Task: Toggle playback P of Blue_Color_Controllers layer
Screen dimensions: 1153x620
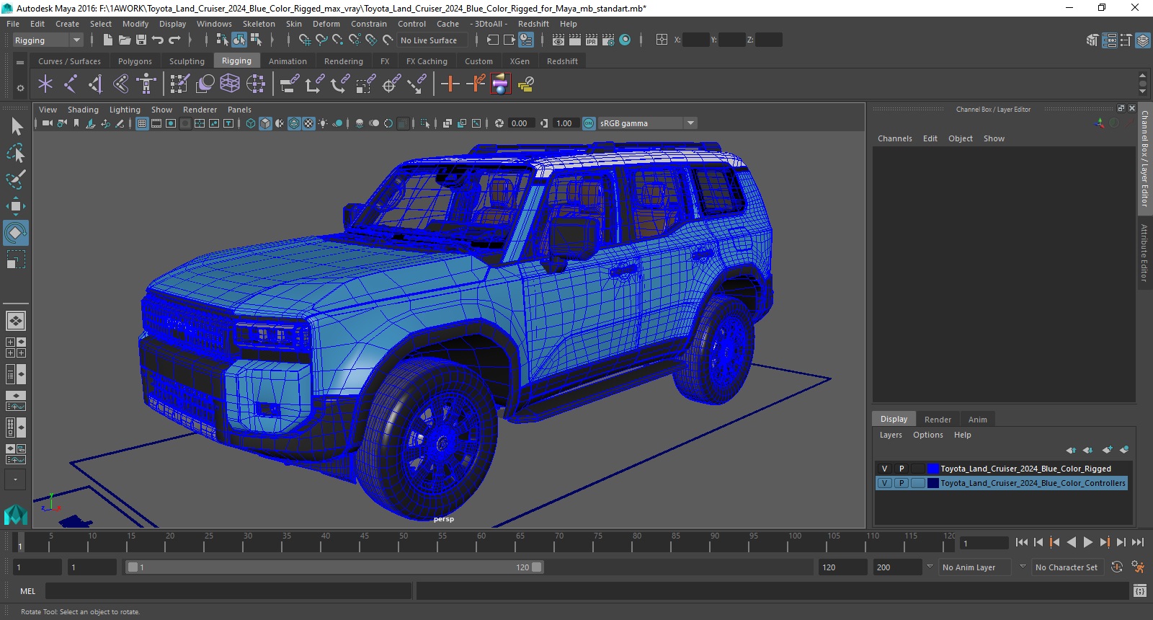Action: pos(901,483)
